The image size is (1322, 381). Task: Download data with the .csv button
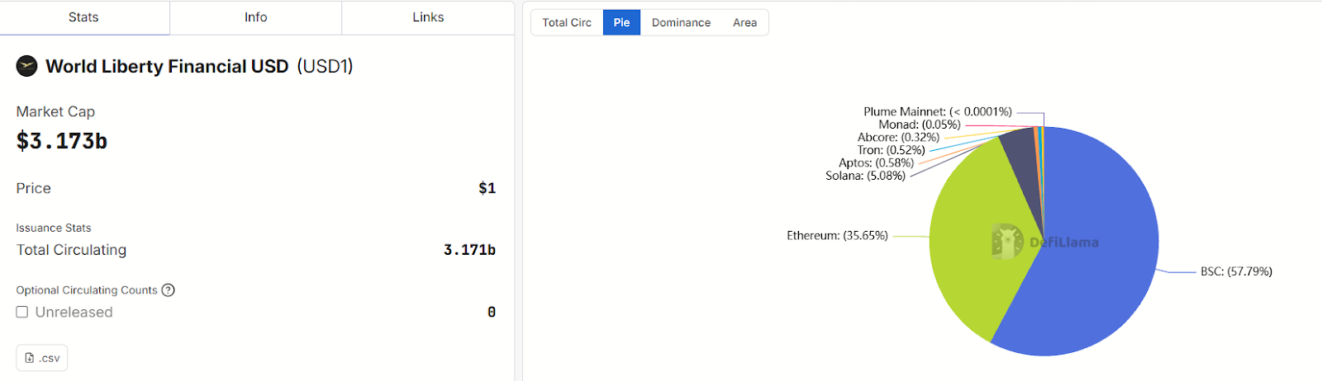pos(42,358)
